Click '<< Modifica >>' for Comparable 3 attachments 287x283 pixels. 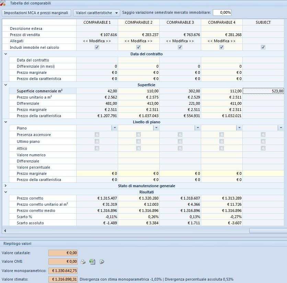click(180, 41)
